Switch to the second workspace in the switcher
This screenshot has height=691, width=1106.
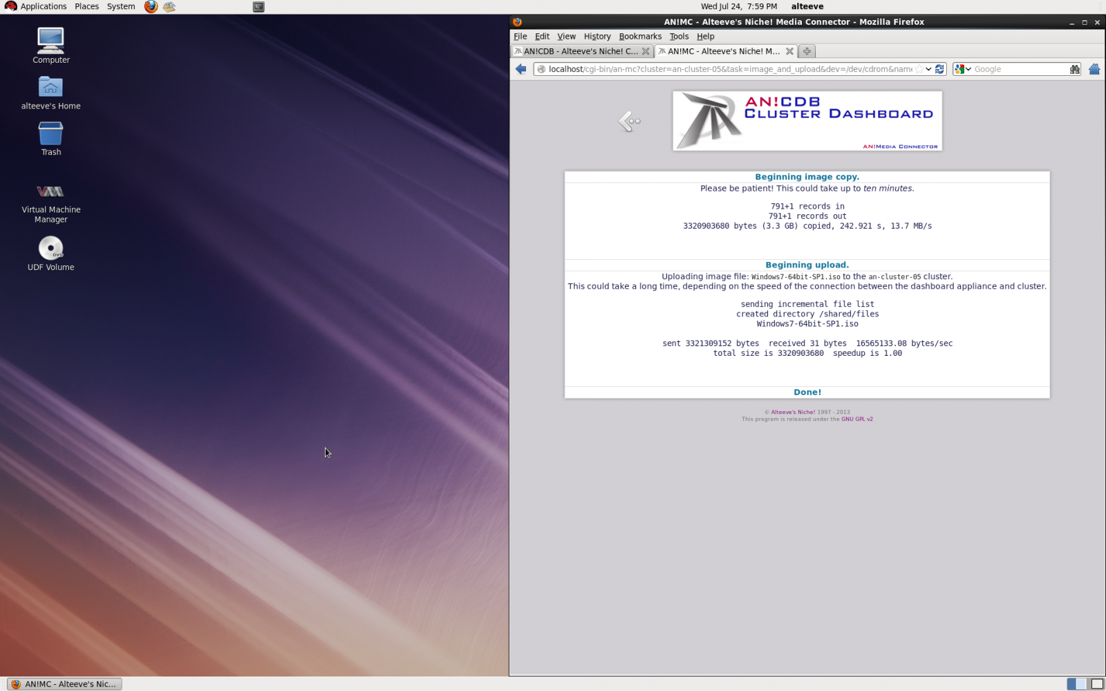pyautogui.click(x=1097, y=684)
